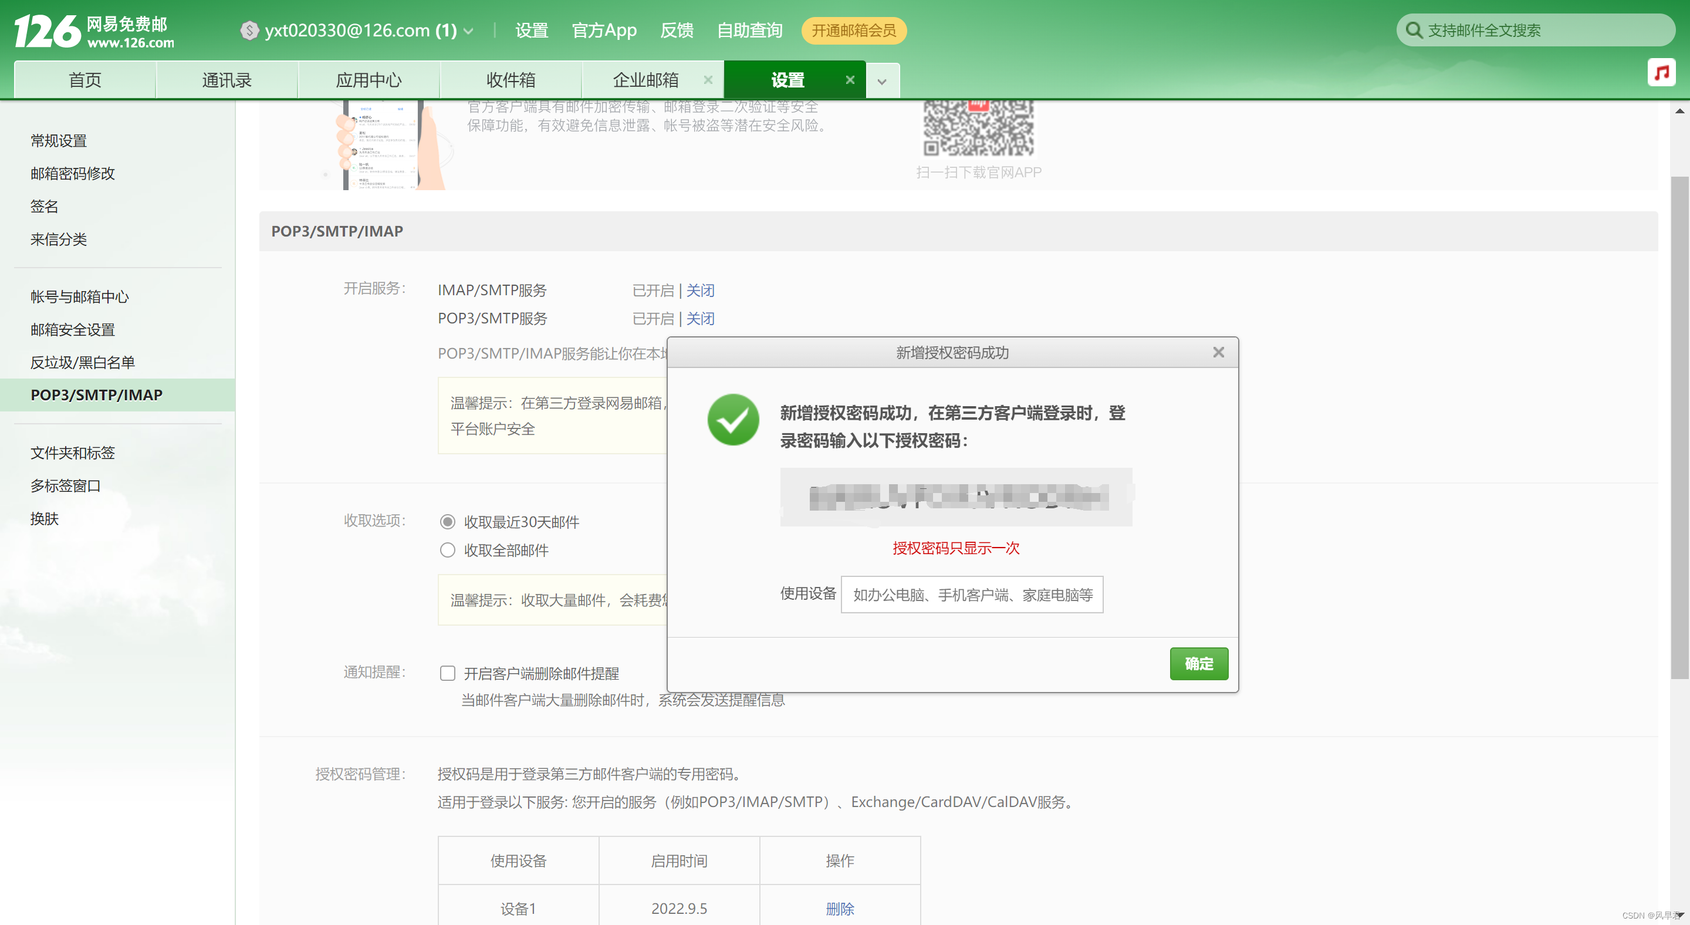Enable 开启客户端删除邮件提醒 checkbox
This screenshot has height=925, width=1690.
447,674
